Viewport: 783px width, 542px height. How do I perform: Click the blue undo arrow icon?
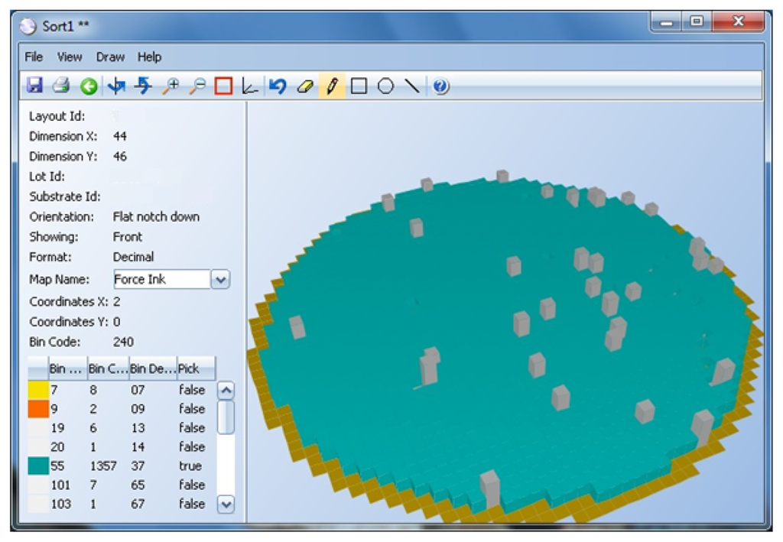(278, 86)
